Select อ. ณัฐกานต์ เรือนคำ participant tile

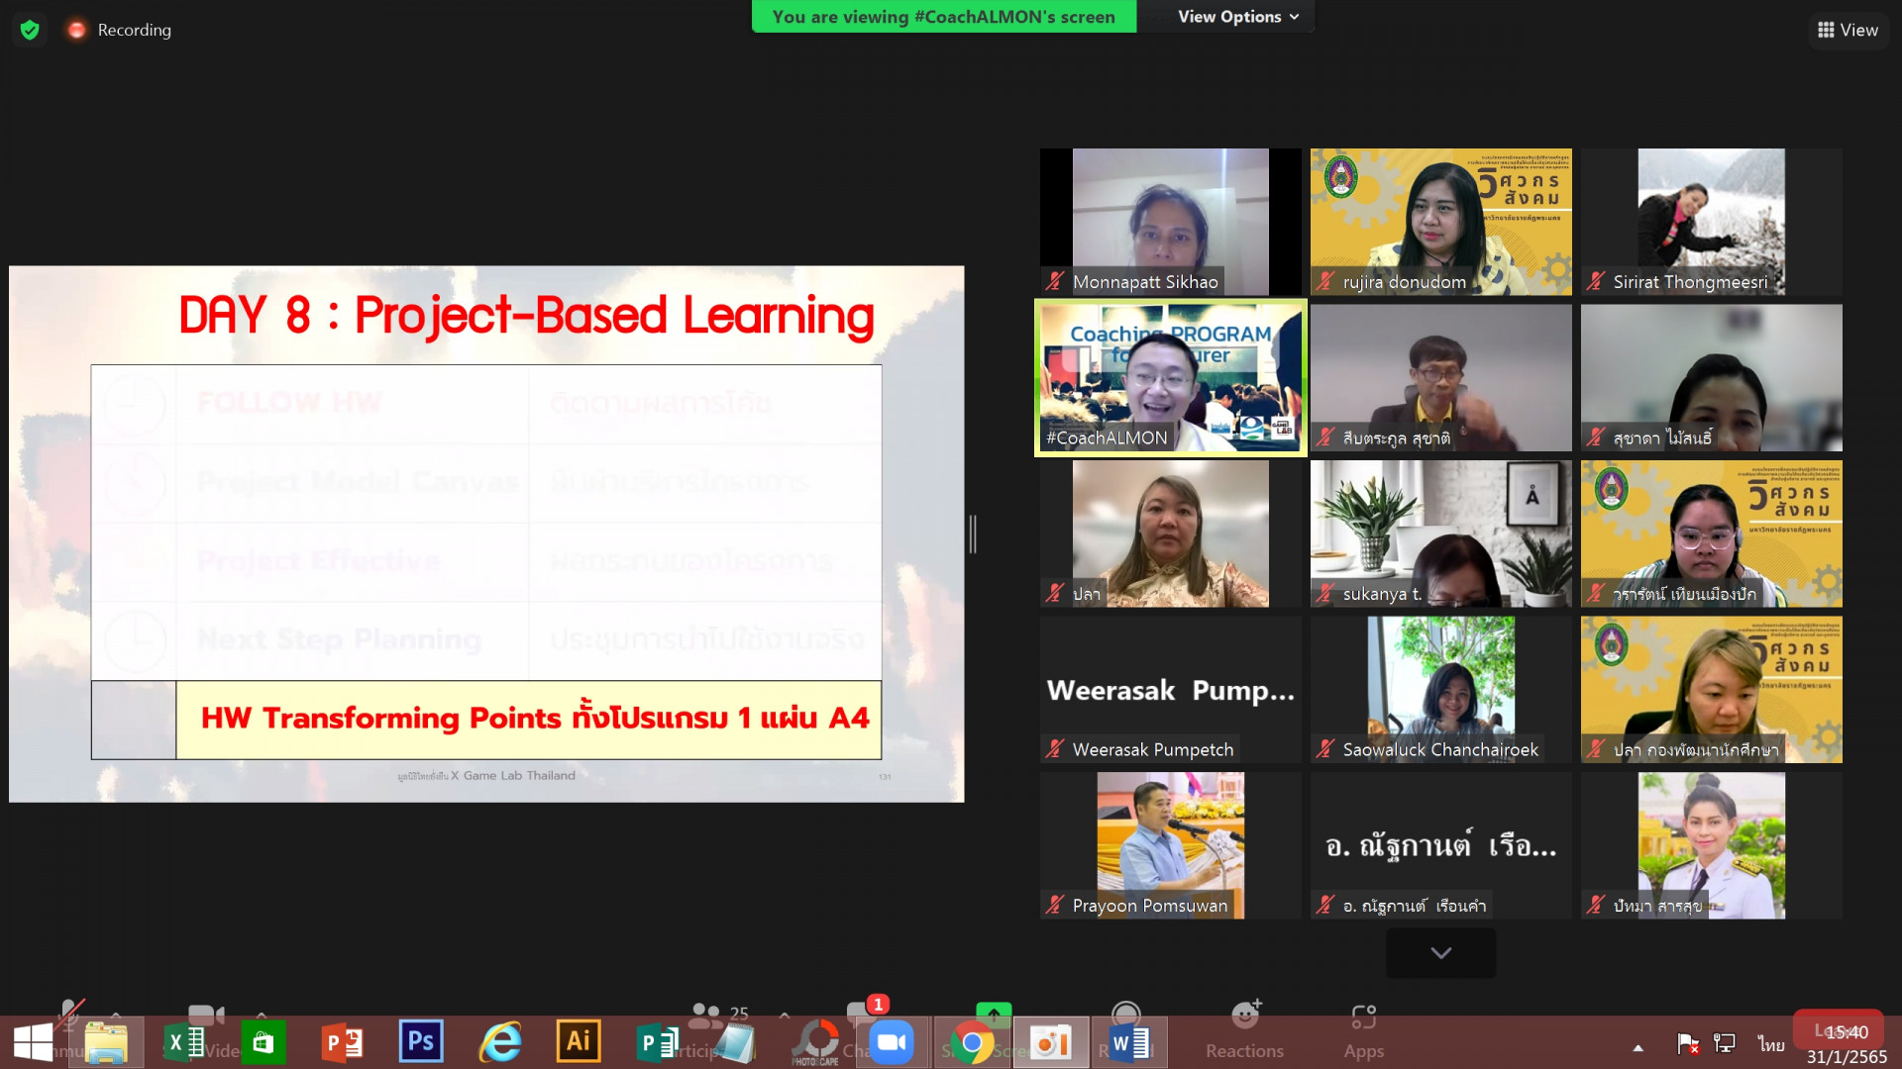[x=1441, y=845]
